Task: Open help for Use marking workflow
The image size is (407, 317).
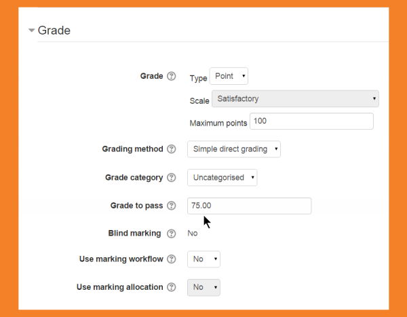Action: point(172,259)
